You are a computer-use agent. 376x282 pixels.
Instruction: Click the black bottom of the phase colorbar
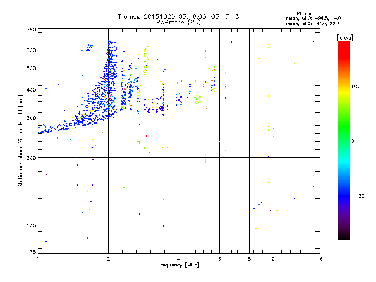point(344,236)
